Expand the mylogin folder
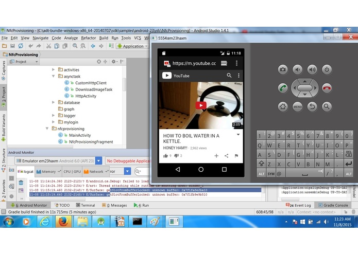Screen dimensions: 358x254 [x=53, y=122]
